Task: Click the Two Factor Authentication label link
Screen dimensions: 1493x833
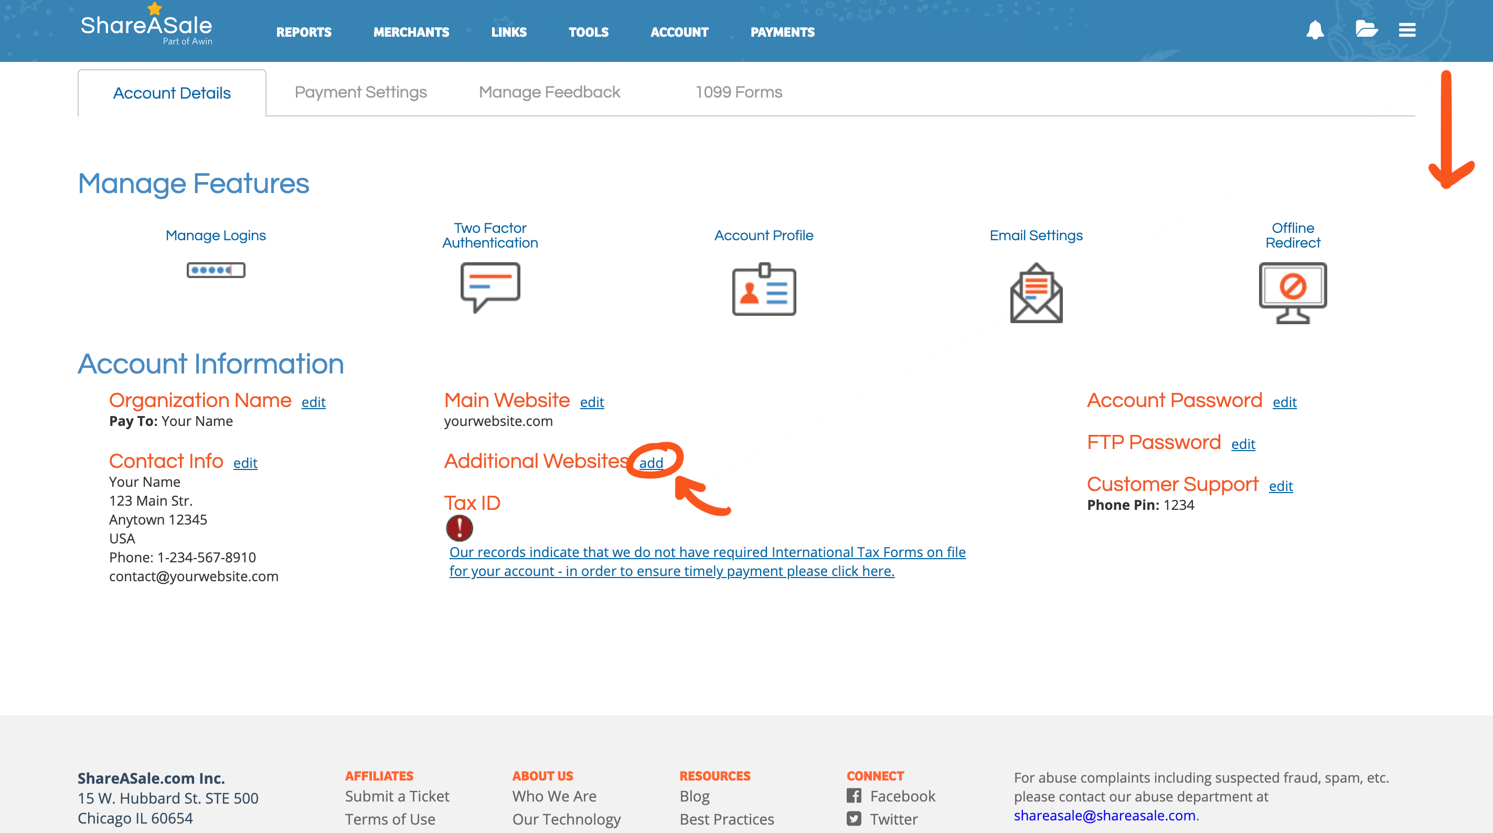Action: click(x=490, y=236)
